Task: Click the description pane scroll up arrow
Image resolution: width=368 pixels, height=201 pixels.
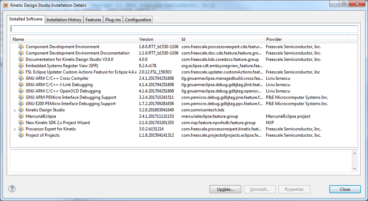Action: pos(354,153)
